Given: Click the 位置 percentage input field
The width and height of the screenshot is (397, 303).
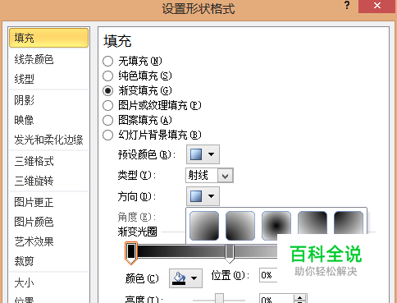Looking at the screenshot, I should pos(268,275).
